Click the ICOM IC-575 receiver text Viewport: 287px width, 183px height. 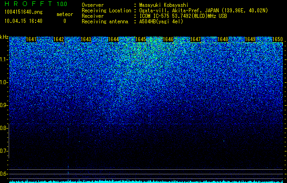pos(183,16)
